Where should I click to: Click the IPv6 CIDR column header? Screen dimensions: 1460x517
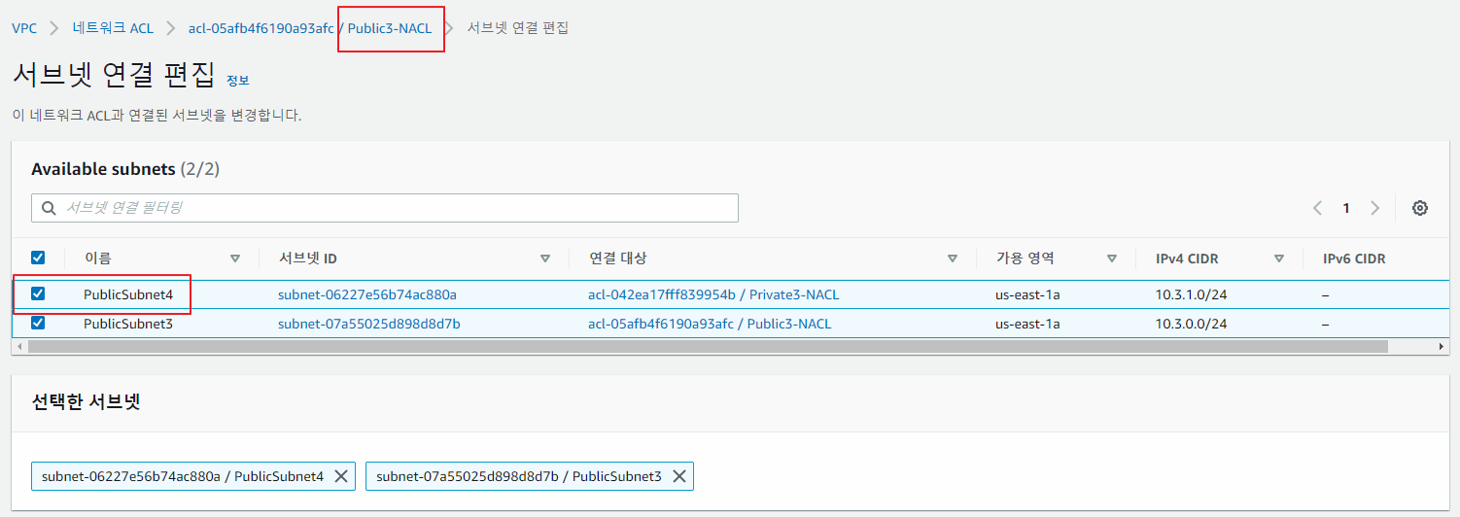tap(1354, 258)
